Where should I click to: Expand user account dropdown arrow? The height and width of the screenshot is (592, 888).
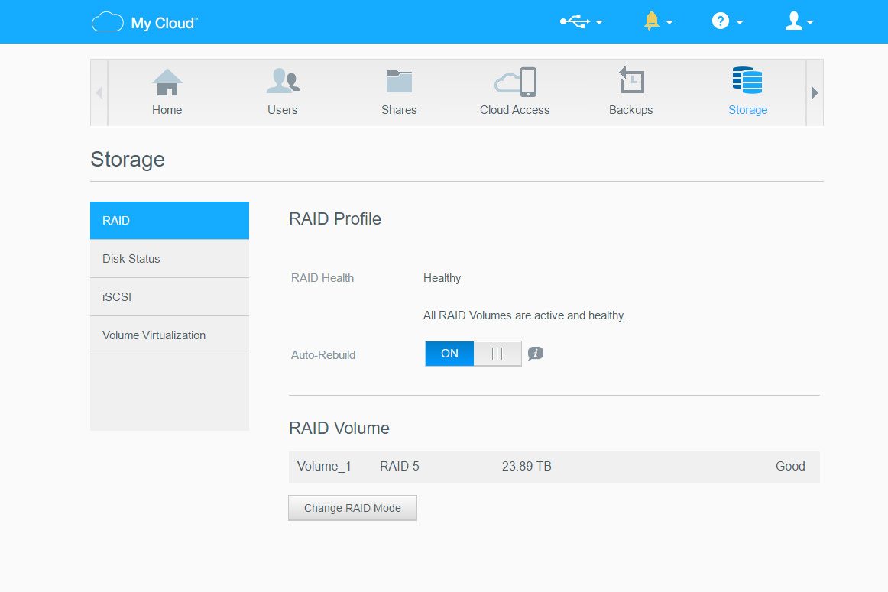pyautogui.click(x=810, y=23)
